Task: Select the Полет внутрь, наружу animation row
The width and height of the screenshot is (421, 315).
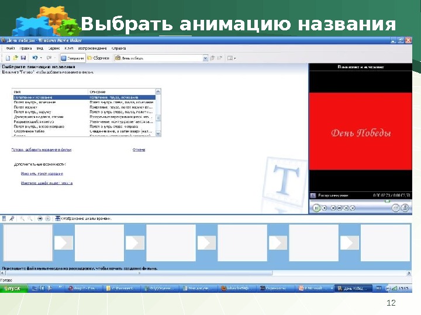Action: (x=84, y=112)
